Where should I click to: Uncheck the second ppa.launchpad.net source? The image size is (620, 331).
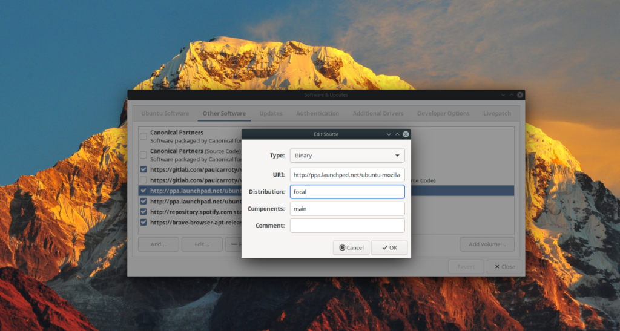pos(143,202)
